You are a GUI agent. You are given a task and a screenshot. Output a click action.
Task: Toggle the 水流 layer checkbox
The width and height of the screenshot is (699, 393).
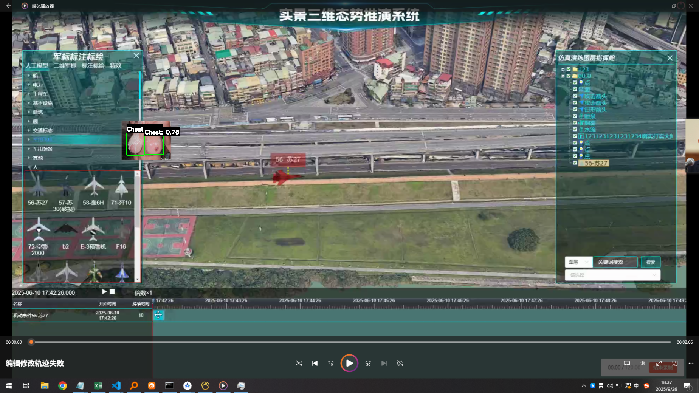click(x=575, y=129)
